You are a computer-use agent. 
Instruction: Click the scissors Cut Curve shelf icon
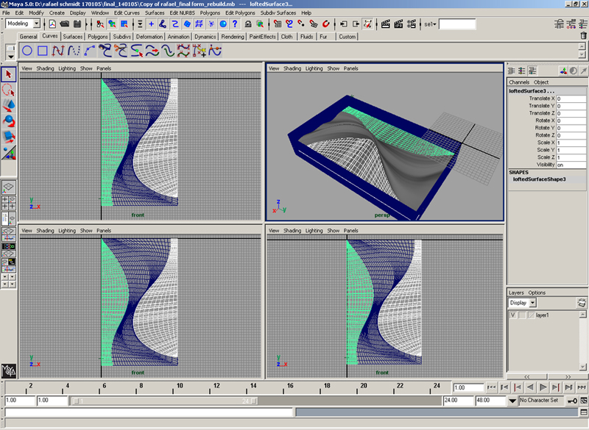pos(121,51)
